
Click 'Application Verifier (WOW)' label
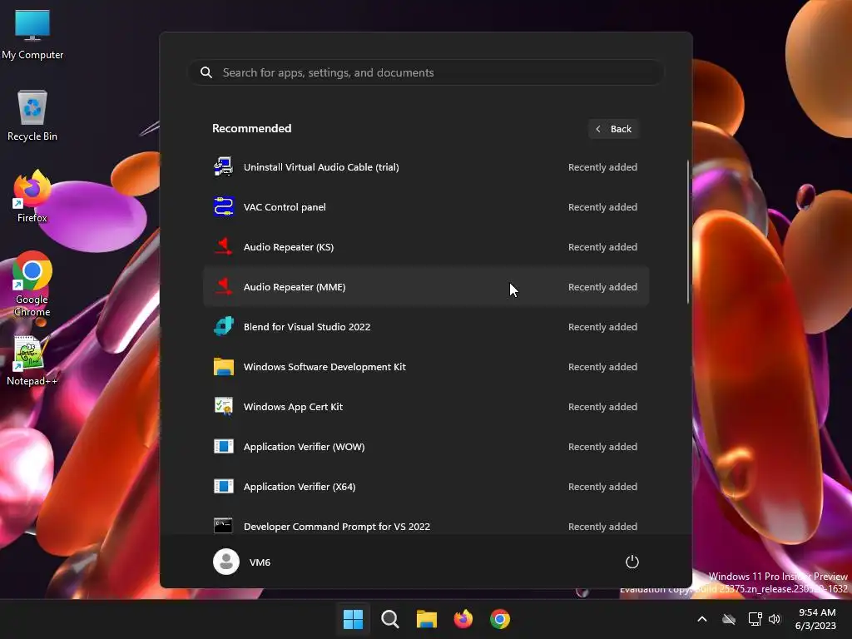coord(304,447)
